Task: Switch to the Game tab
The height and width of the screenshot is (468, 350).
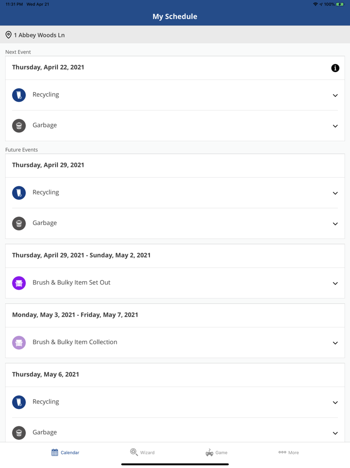Action: coord(216,452)
